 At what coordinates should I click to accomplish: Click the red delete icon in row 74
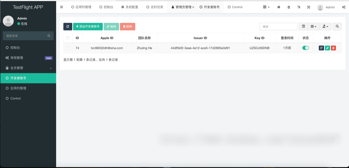[333, 48]
